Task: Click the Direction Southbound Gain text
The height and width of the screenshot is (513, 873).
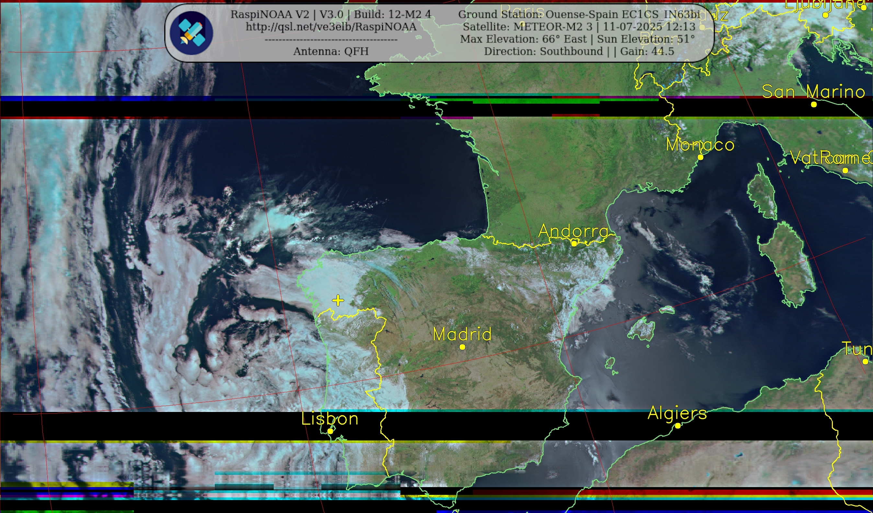Action: (x=579, y=51)
